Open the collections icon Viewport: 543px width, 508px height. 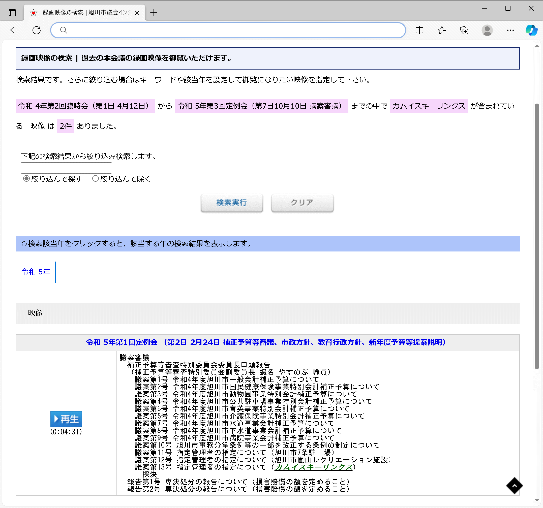coord(464,30)
